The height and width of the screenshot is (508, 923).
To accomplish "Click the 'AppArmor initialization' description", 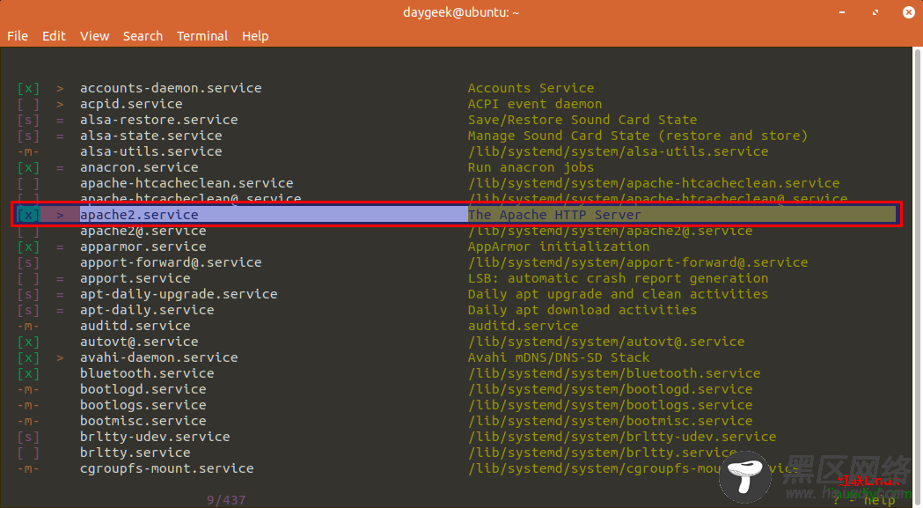I will 559,247.
